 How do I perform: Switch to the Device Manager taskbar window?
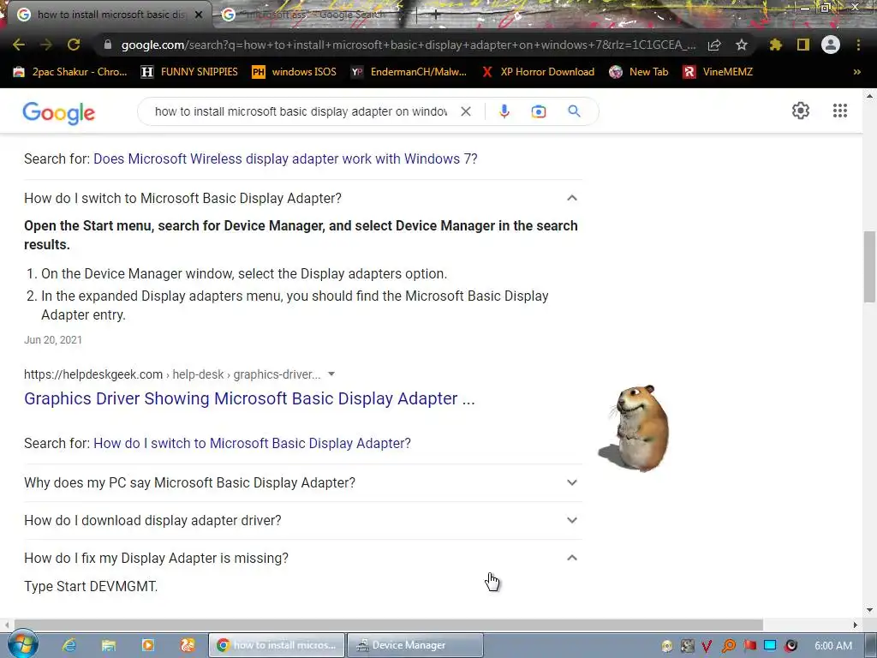415,645
